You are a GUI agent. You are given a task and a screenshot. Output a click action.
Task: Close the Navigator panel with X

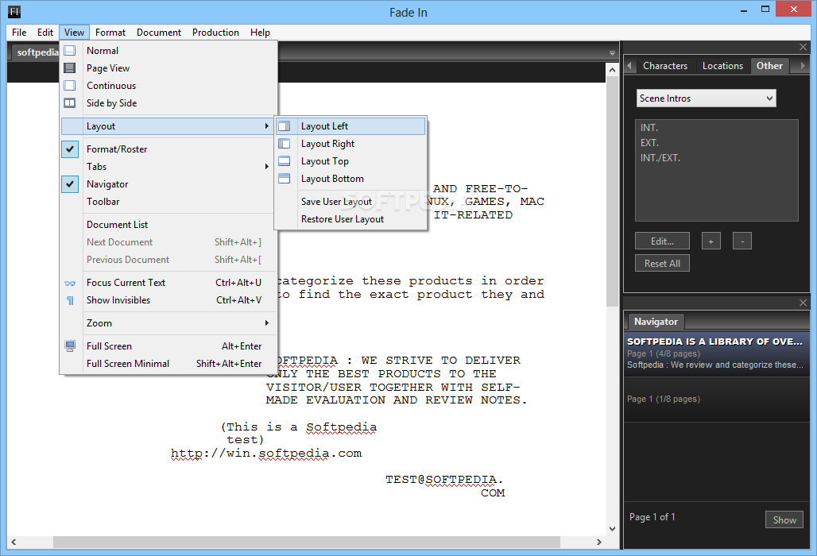point(803,303)
